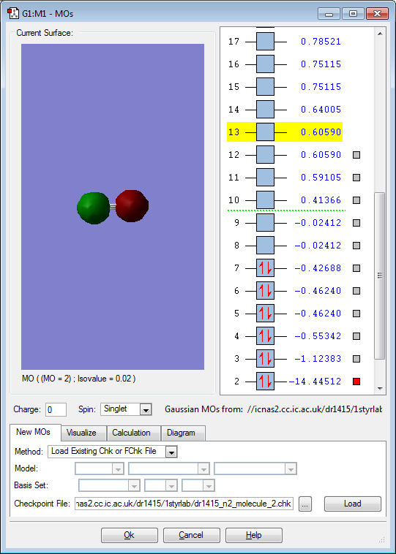Click the GaussView icon in title bar
This screenshot has height=554, width=396.
(x=13, y=13)
